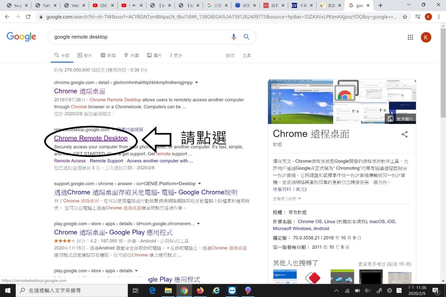Open the Chrome 遠端桌面 web store result

[x=80, y=91]
